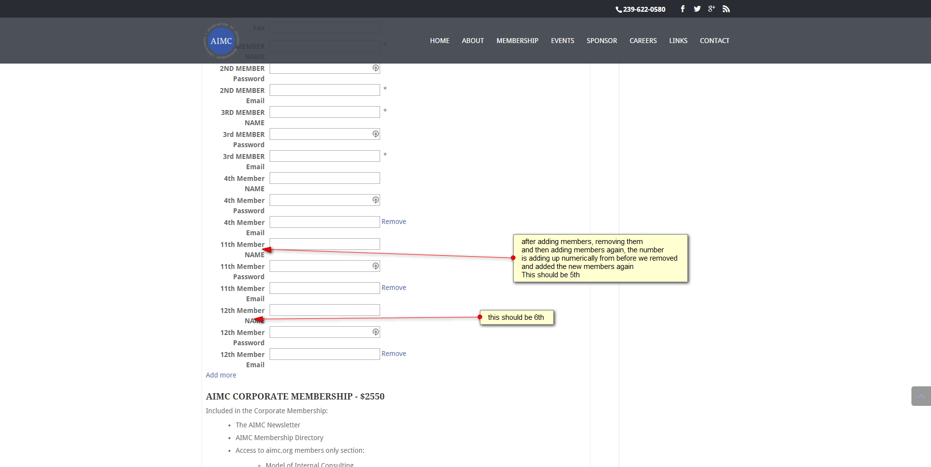Remove the 11th Member entry
This screenshot has width=931, height=467.
[x=394, y=288]
